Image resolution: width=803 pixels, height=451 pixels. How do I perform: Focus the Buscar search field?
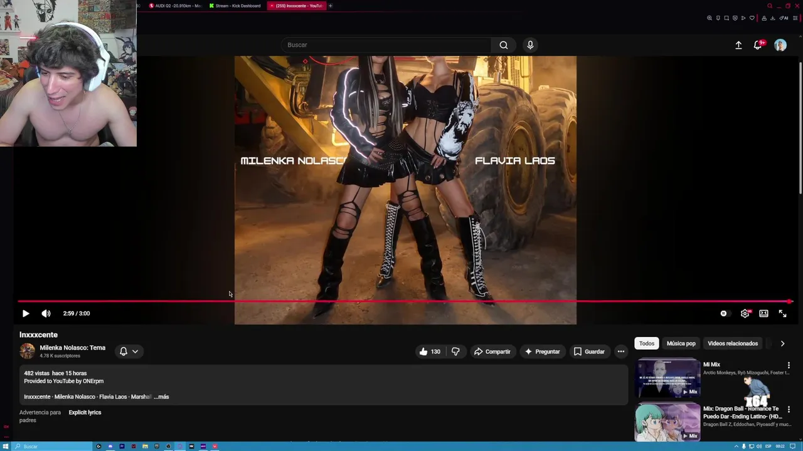386,45
